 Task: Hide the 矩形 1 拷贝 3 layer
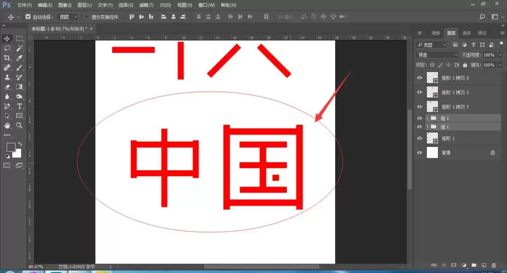420,78
